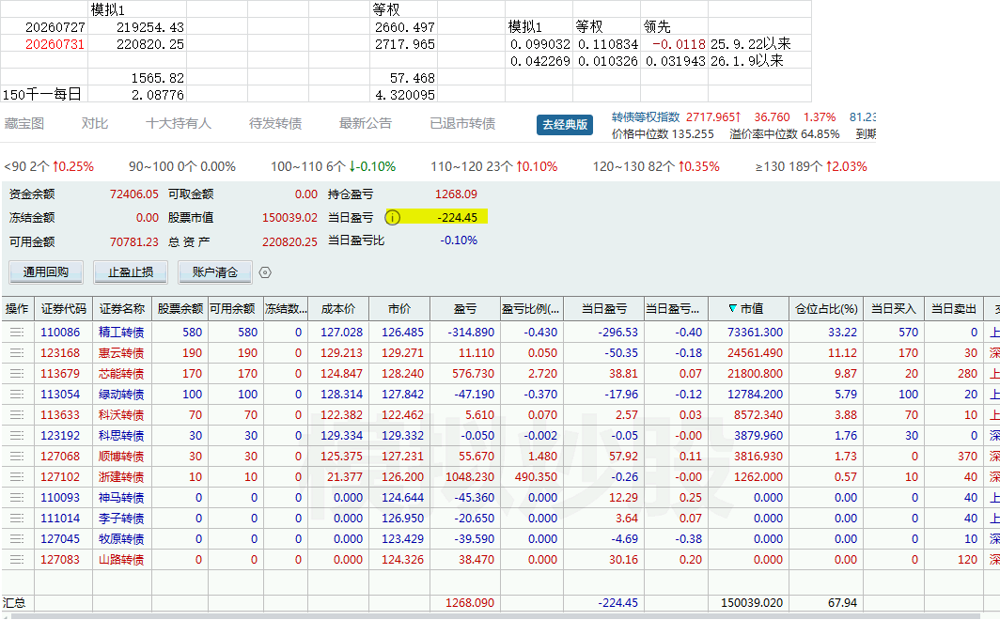1000x620 pixels.
Task: Click bond name 顺博转债
Action: coord(121,457)
